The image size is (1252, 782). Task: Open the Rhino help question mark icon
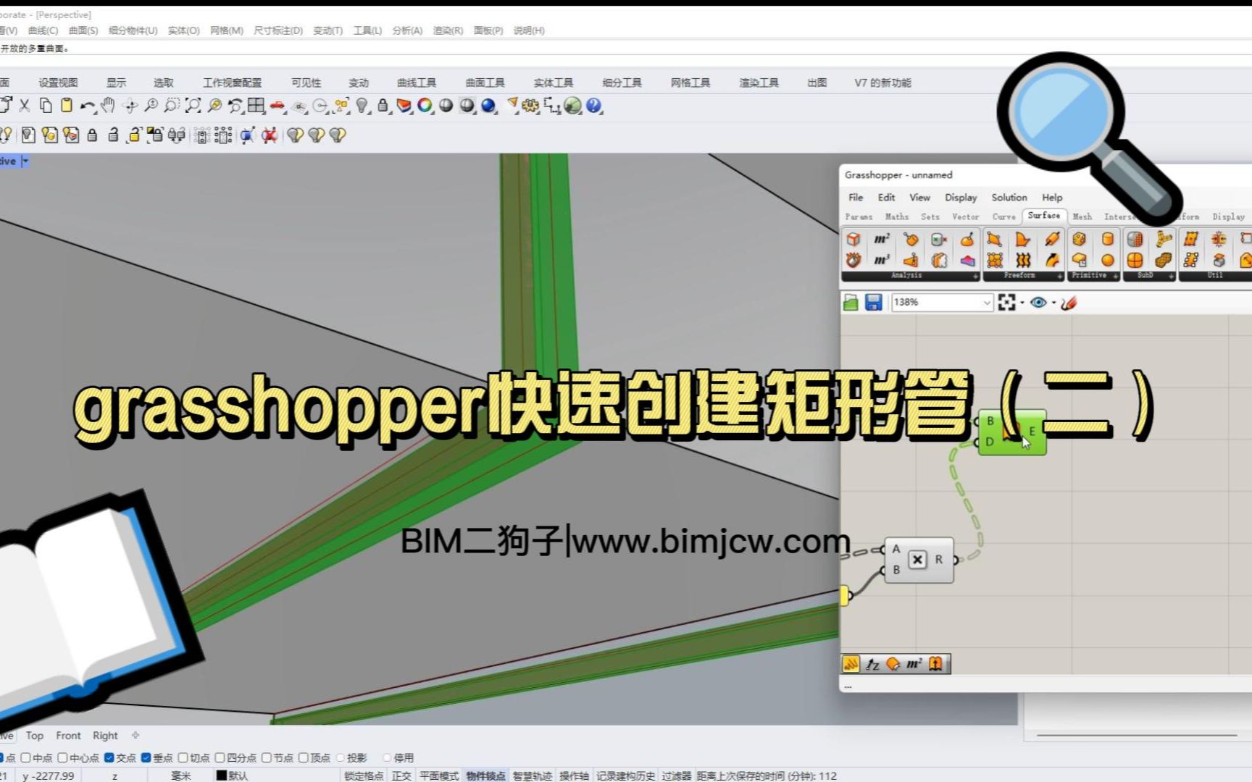click(594, 106)
